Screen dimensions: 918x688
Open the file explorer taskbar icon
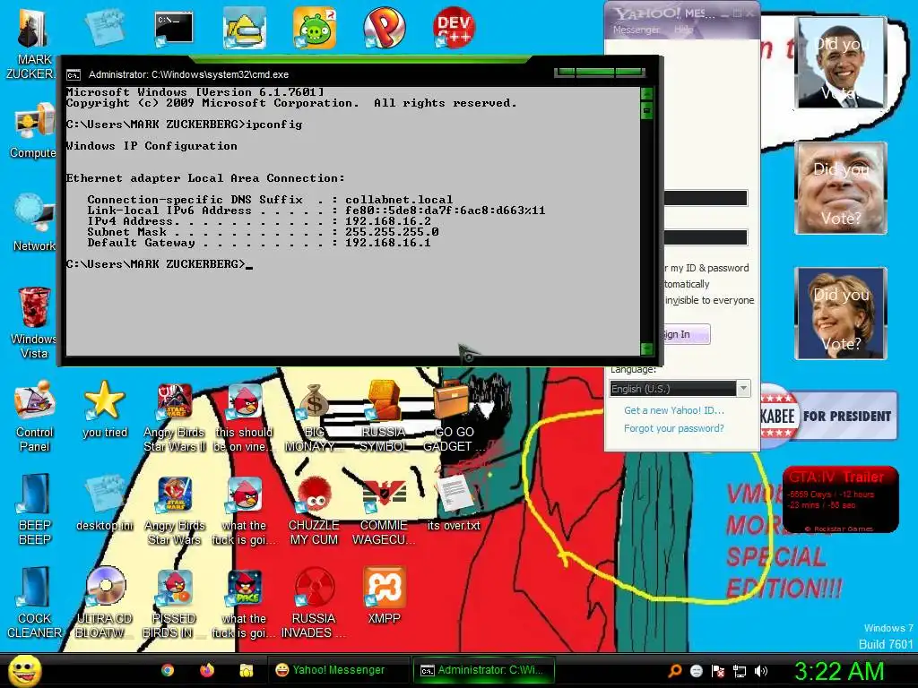click(247, 670)
